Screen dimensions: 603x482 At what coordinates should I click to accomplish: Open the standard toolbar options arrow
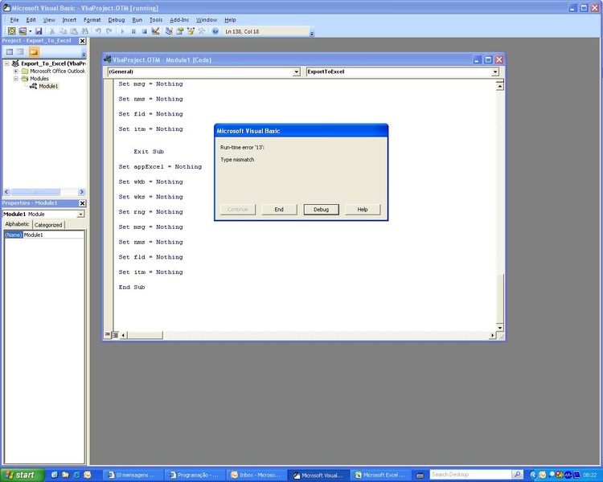[x=312, y=34]
